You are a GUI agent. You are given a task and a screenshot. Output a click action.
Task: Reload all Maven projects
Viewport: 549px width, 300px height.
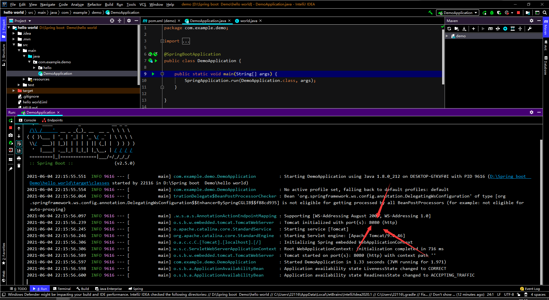[449, 29]
